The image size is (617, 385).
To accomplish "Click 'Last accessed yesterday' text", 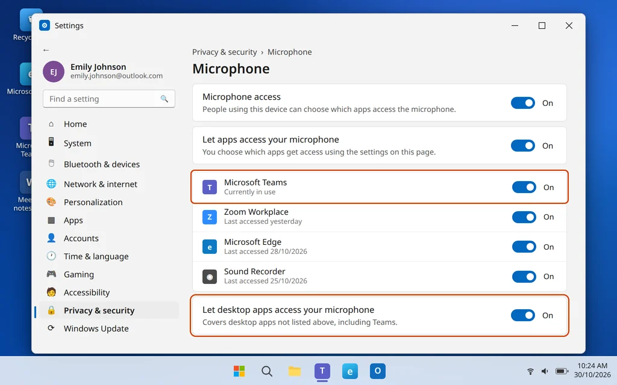I will click(x=263, y=221).
